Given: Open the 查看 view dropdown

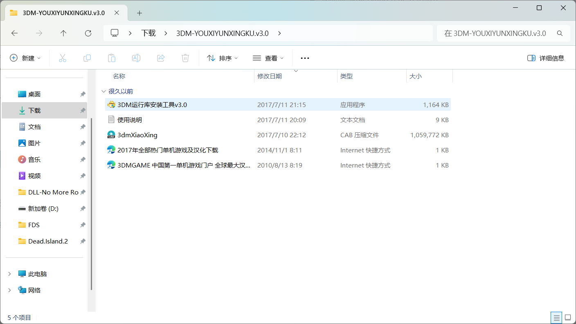Looking at the screenshot, I should point(268,58).
